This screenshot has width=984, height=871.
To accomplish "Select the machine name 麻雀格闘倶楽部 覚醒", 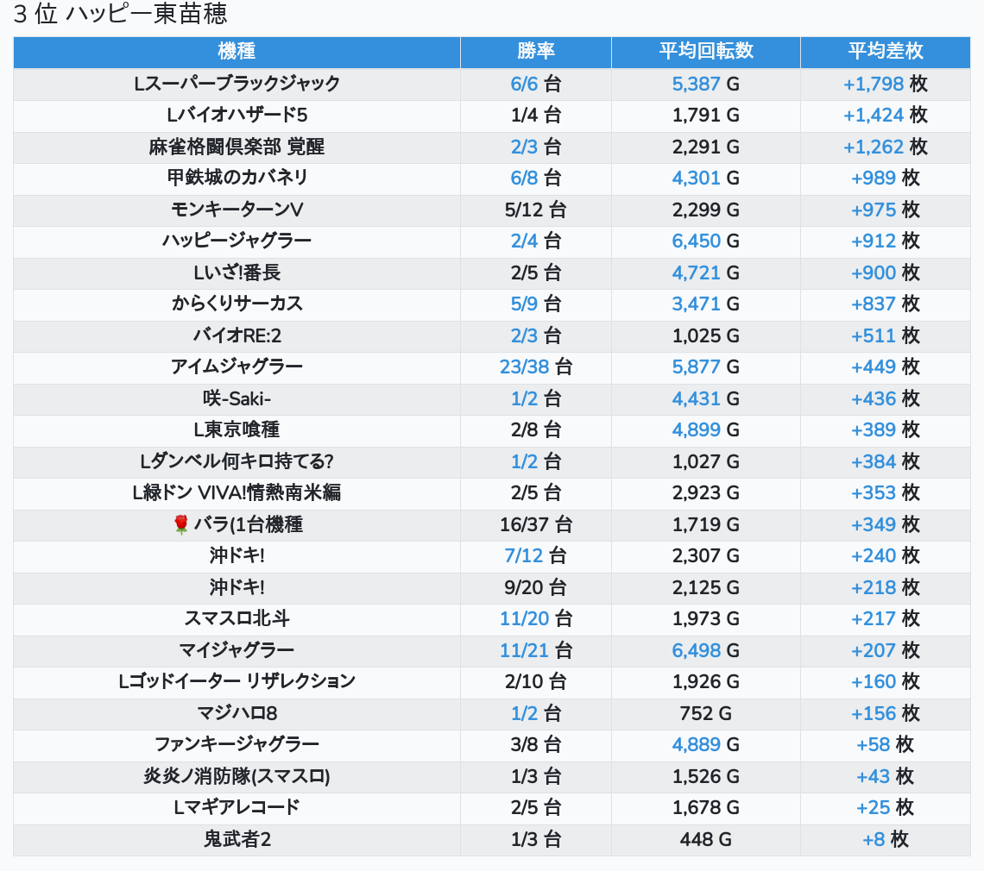I will click(237, 147).
